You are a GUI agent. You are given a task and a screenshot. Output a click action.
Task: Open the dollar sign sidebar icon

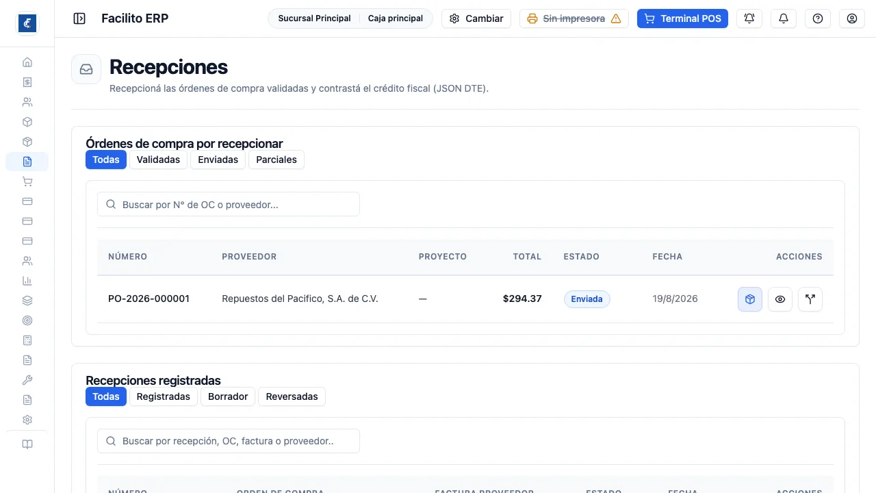[x=27, y=82]
